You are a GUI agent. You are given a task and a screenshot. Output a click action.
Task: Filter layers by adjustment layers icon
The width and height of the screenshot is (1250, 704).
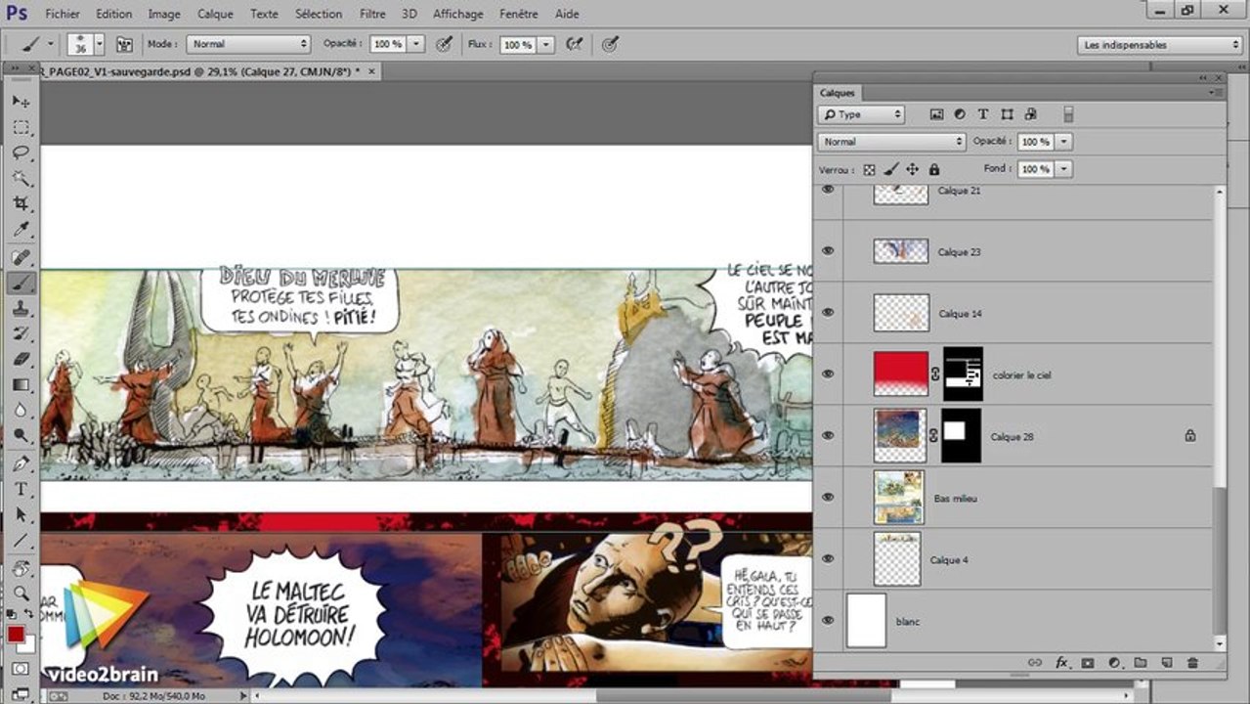coord(960,114)
